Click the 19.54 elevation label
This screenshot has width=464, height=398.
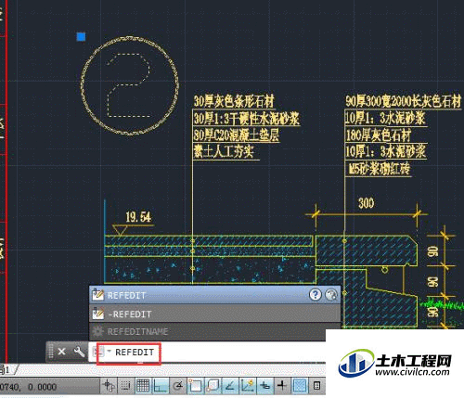point(138,217)
